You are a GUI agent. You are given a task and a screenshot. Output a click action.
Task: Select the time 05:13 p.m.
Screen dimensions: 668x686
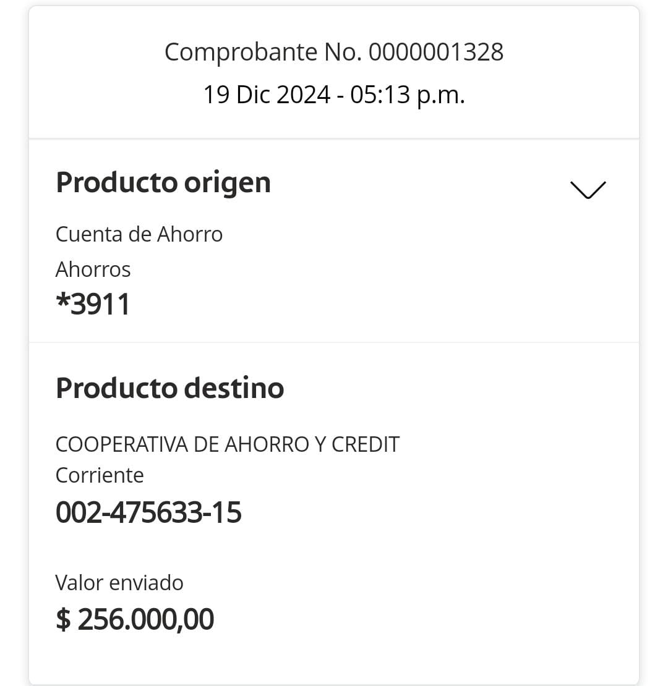(407, 95)
